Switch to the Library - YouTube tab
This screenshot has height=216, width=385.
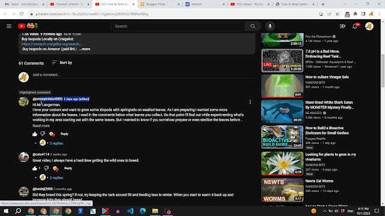pos(250,4)
